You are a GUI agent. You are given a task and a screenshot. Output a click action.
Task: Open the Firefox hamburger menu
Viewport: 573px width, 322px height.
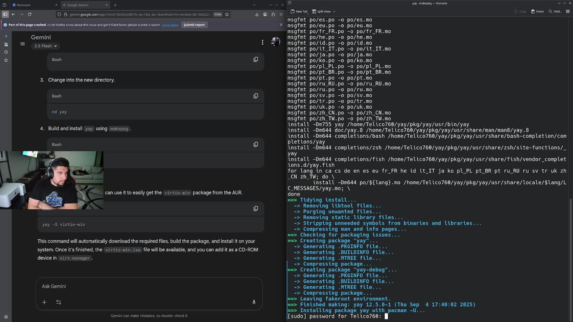[281, 14]
